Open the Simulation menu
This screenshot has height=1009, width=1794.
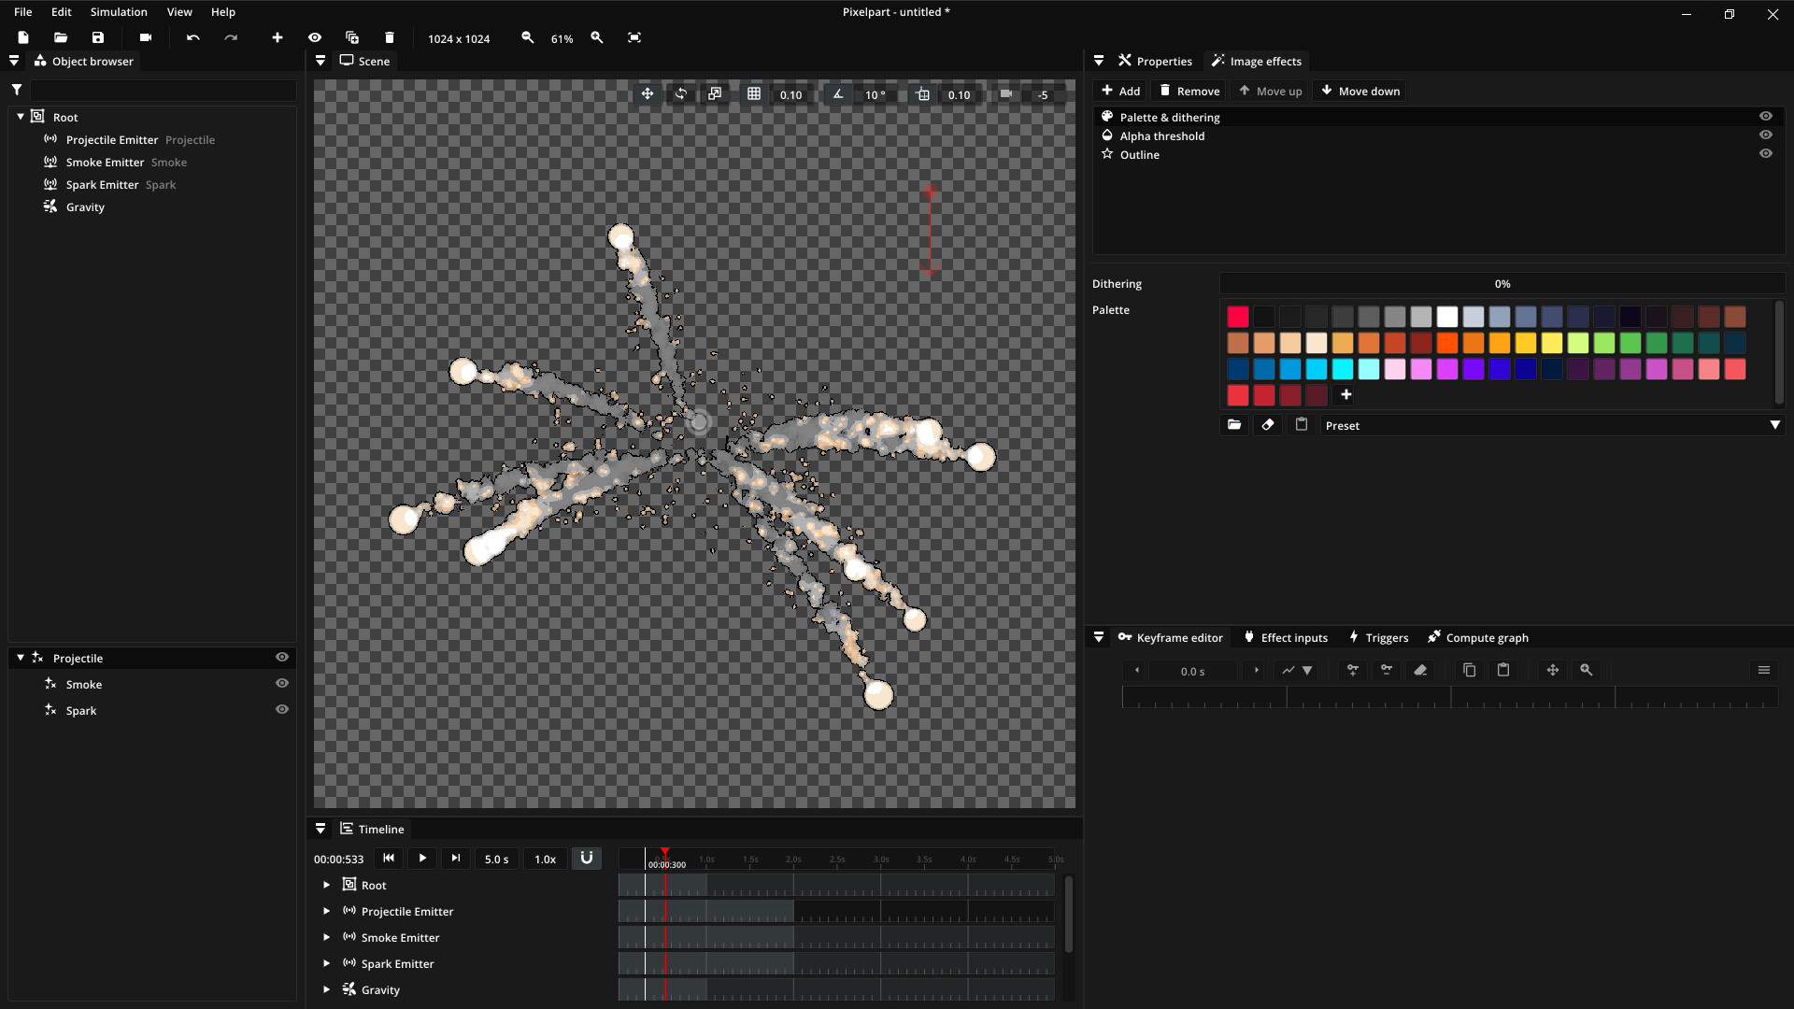(118, 11)
